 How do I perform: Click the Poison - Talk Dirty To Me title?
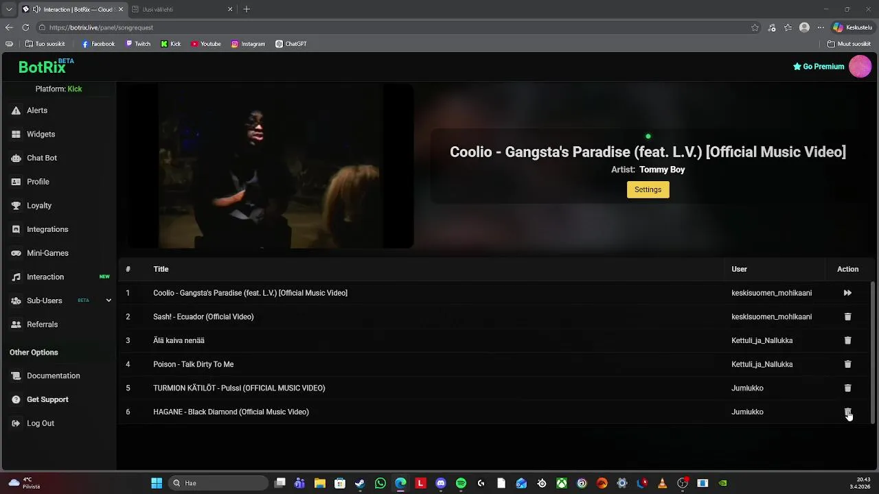click(x=194, y=364)
